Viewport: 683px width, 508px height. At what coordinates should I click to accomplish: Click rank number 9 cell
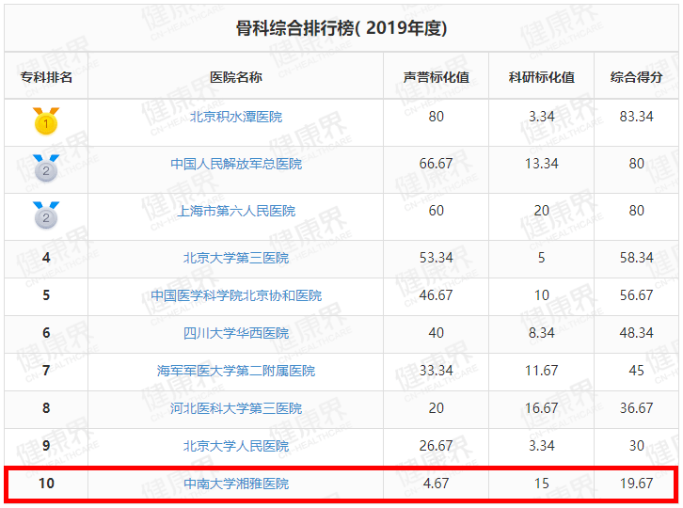pyautogui.click(x=46, y=446)
